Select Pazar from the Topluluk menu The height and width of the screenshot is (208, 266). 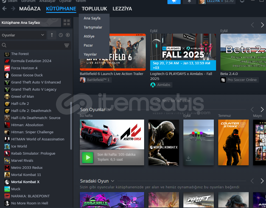(x=88, y=45)
